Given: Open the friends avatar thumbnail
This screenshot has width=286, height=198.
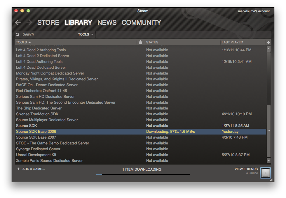Looking at the screenshot, I should point(265,173).
